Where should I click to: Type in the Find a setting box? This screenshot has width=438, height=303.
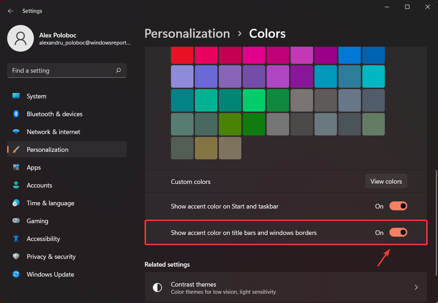click(x=61, y=71)
